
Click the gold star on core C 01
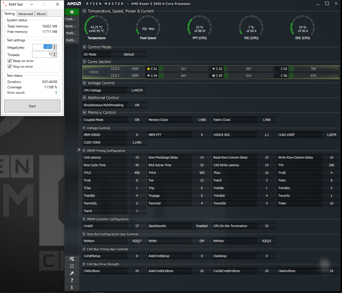coord(148,69)
